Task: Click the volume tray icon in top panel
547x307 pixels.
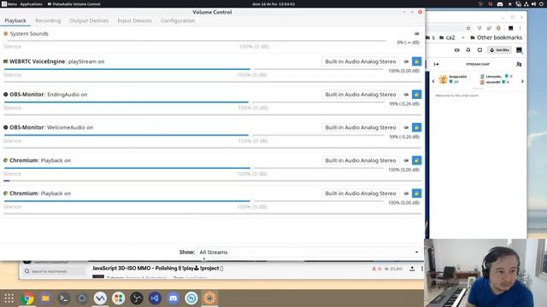Action: (533, 4)
